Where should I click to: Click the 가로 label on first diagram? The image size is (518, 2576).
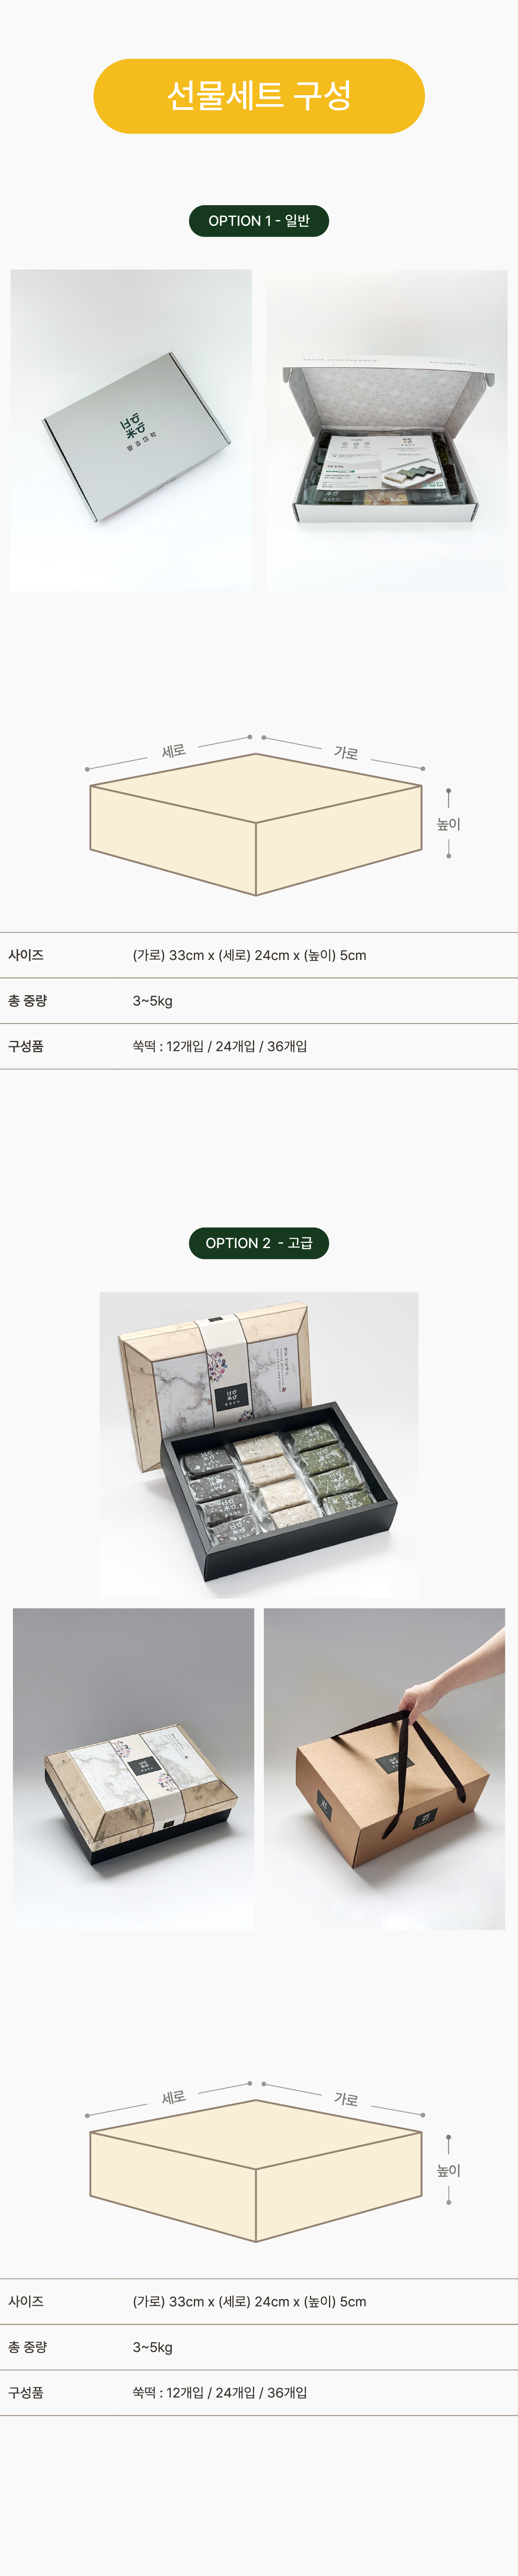point(346,753)
